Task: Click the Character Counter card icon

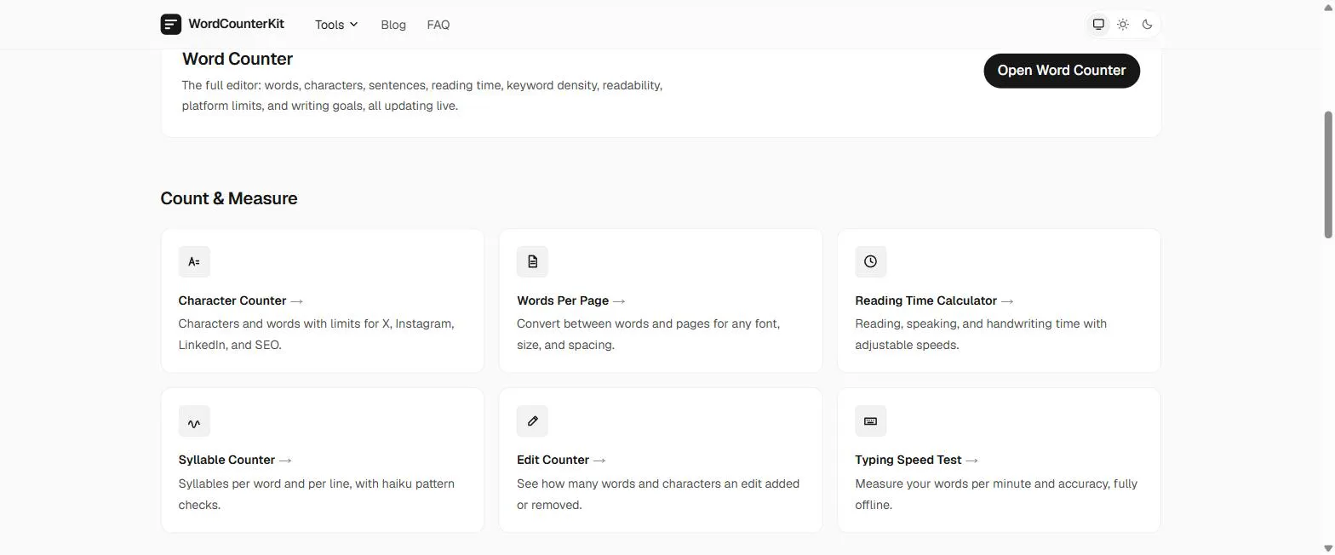Action: [194, 261]
